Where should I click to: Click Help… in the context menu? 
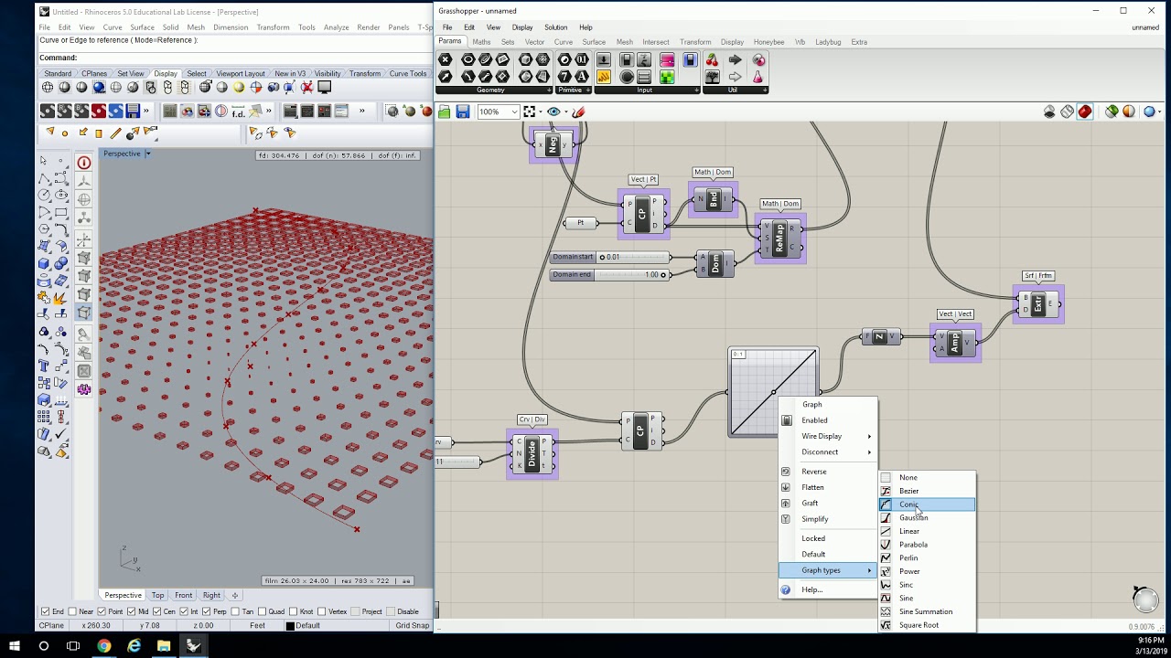pyautogui.click(x=827, y=589)
